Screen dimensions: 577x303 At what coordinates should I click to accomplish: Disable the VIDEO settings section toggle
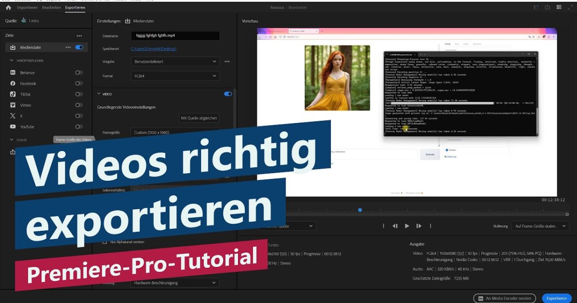coord(227,94)
